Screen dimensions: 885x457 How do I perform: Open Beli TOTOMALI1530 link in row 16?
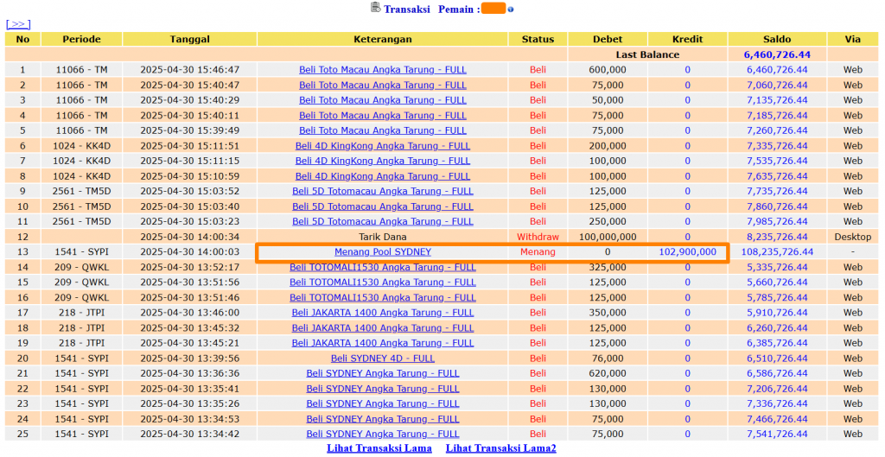pos(383,297)
